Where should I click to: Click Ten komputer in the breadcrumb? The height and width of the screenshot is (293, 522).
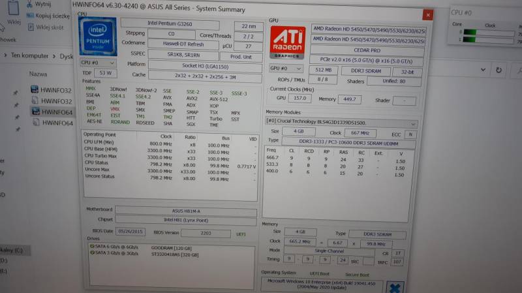(29, 55)
